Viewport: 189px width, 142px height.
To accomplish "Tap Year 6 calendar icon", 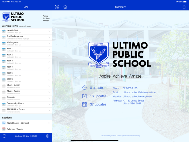I will 4,80.
